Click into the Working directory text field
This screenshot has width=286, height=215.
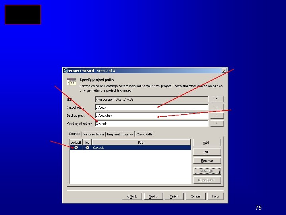pyautogui.click(x=152, y=123)
